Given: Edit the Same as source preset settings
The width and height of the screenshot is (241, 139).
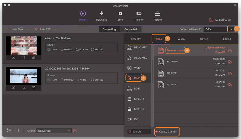Looking at the screenshot, I should pyautogui.click(x=230, y=51).
